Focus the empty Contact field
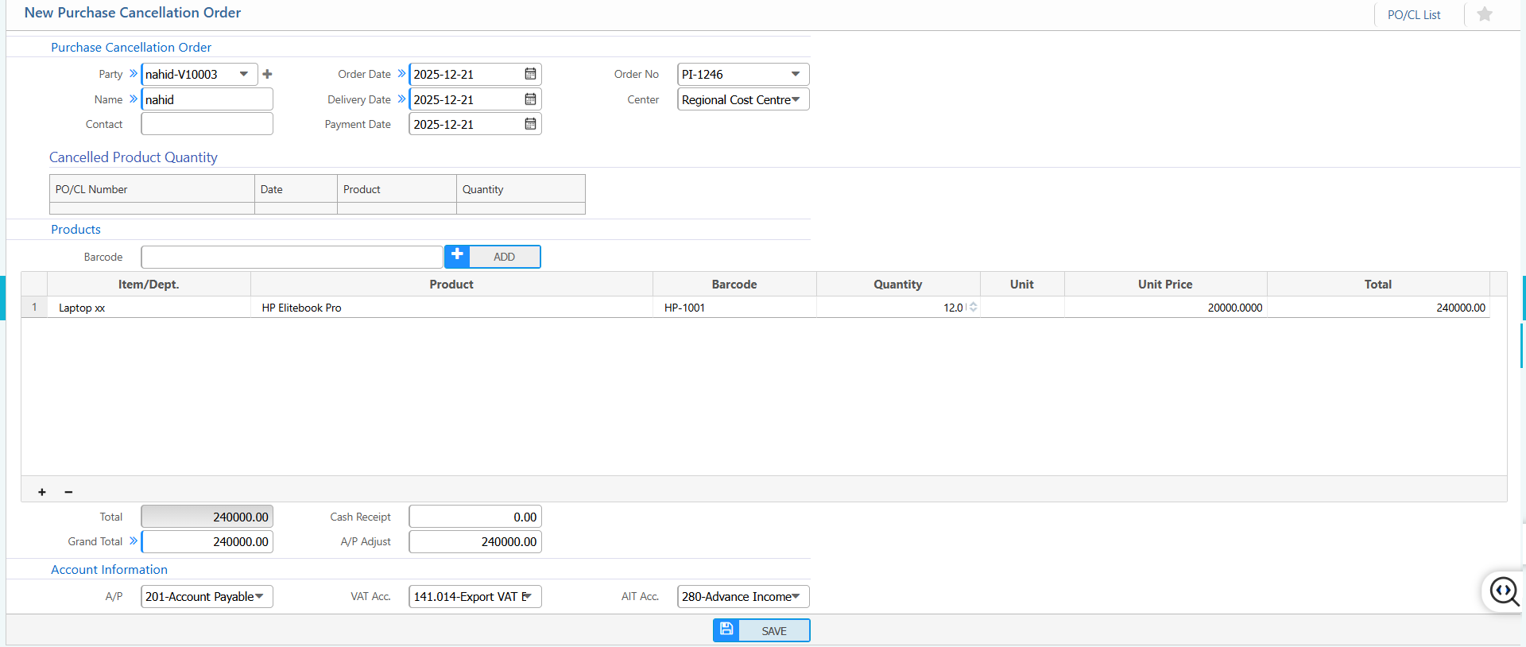This screenshot has height=647, width=1526. [x=207, y=124]
